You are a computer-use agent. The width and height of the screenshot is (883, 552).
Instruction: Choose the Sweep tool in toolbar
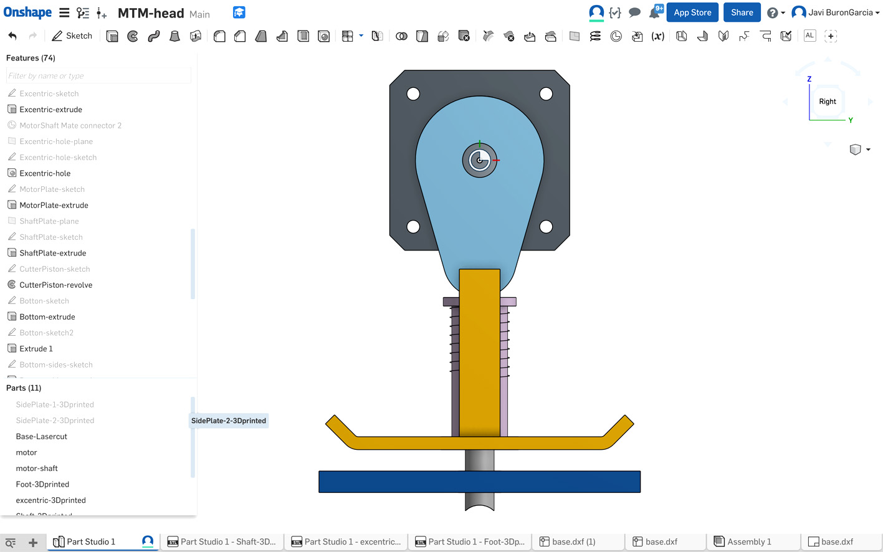[153, 36]
